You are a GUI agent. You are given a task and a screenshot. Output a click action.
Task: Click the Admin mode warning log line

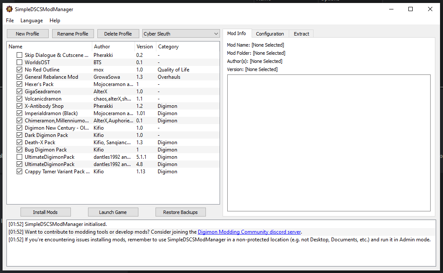pyautogui.click(x=220, y=240)
